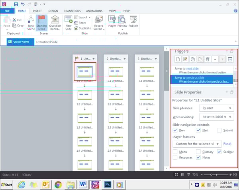Switch to the VIEW tab
Viewport: 239px width, 190px height.
[112, 11]
